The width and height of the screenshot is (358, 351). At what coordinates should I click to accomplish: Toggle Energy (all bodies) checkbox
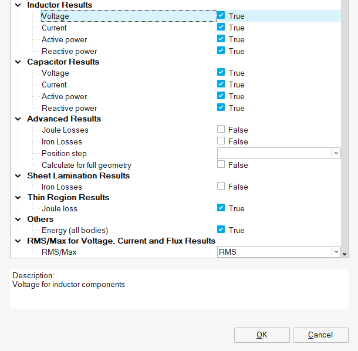tap(221, 230)
